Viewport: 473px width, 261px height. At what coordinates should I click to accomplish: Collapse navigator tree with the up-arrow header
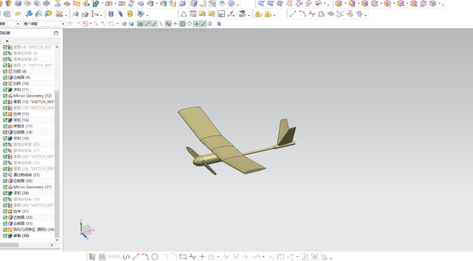7,41
